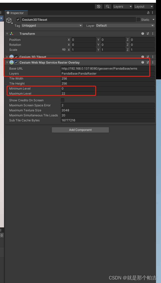
Task: Edit Rotation Z field
Action: pyautogui.click(x=142, y=45)
